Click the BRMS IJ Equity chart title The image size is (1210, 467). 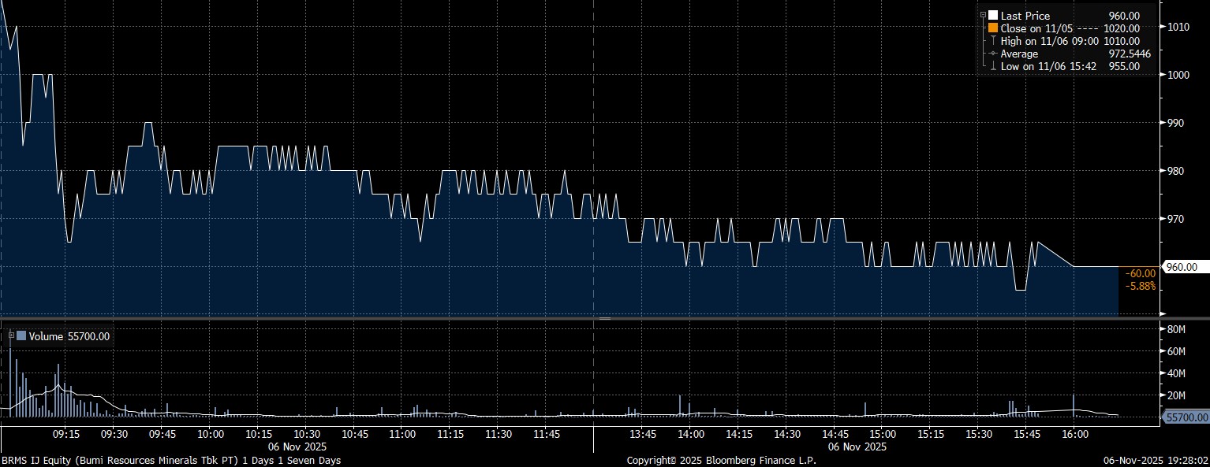click(171, 460)
